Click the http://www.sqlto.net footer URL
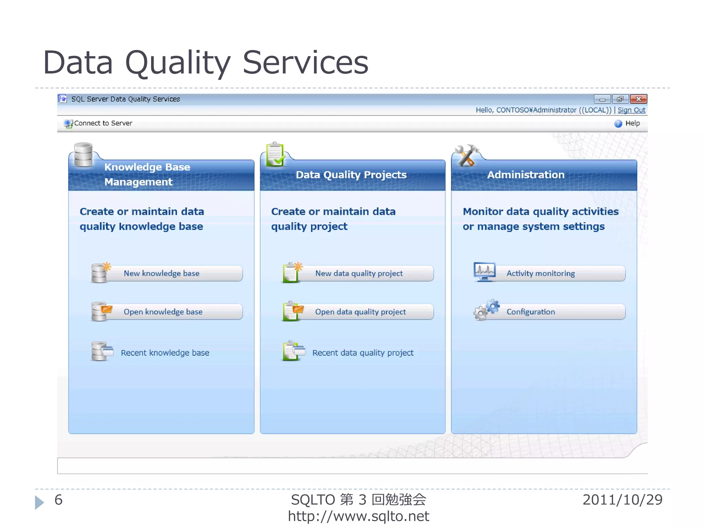Image resolution: width=705 pixels, height=528 pixels. coord(358,516)
